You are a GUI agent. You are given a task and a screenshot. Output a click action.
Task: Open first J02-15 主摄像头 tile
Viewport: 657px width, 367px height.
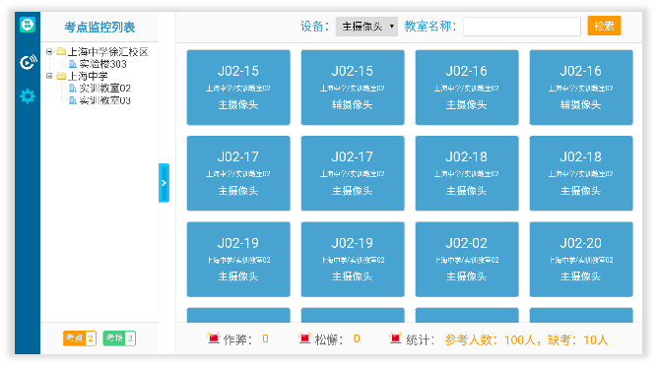(x=238, y=87)
